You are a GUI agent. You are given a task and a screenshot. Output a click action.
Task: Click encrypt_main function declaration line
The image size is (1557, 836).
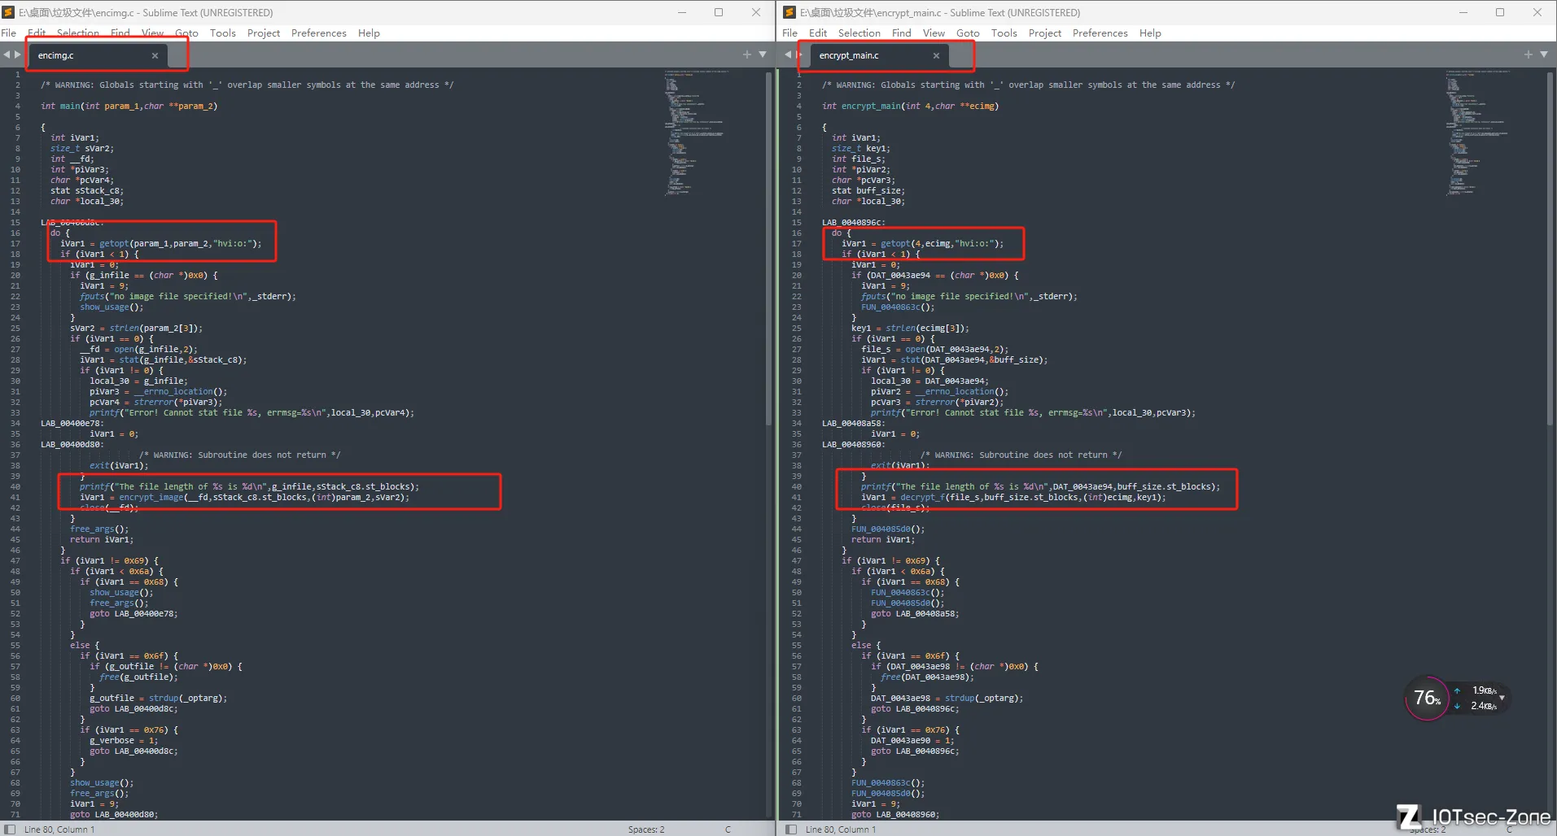pyautogui.click(x=910, y=106)
